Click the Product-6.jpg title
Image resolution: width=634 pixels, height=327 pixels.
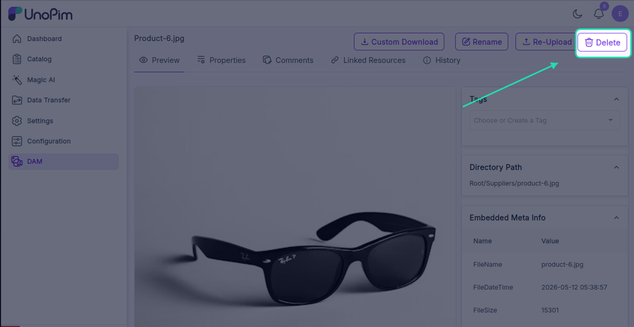159,38
